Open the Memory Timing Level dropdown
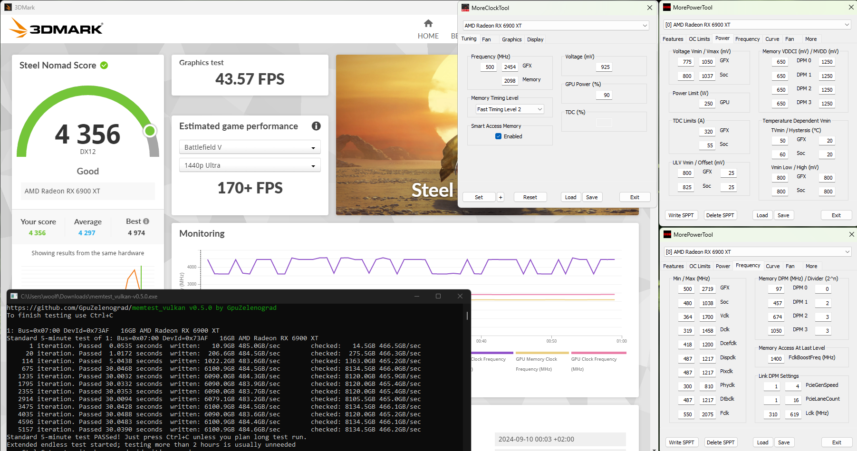 (510, 109)
